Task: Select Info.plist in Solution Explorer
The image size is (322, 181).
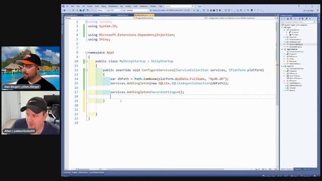Action: coord(292,88)
